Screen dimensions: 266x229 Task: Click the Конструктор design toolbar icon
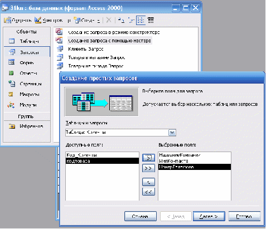click(38, 20)
